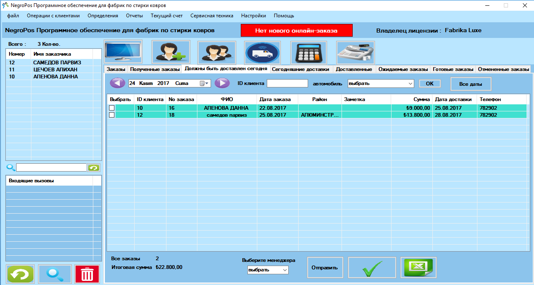Reset search with small green refresh icon
The image size is (534, 285).
pyautogui.click(x=93, y=167)
